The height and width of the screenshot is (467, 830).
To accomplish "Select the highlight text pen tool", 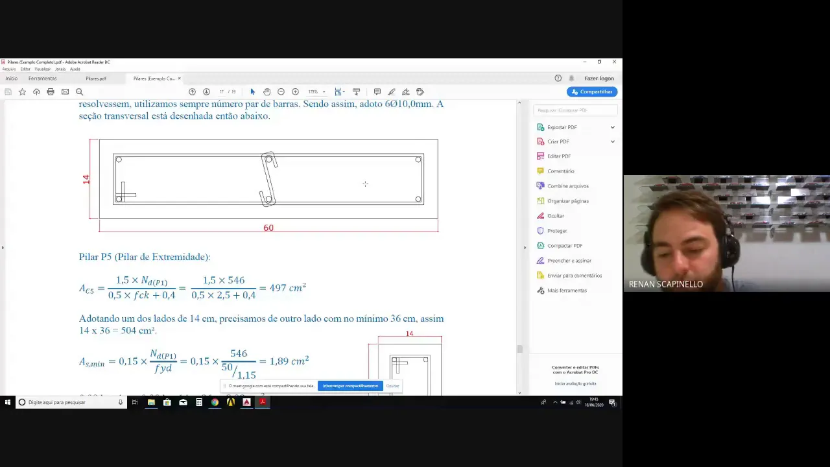I will (391, 92).
